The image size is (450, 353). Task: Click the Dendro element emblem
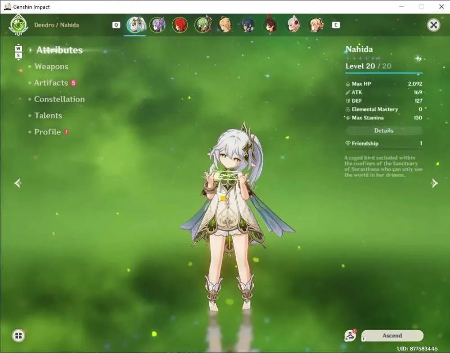click(18, 25)
